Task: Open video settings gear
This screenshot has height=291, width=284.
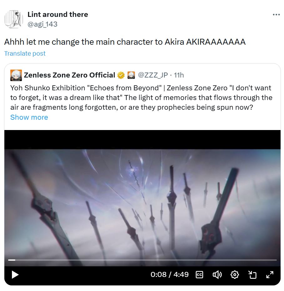Action: pyautogui.click(x=235, y=274)
